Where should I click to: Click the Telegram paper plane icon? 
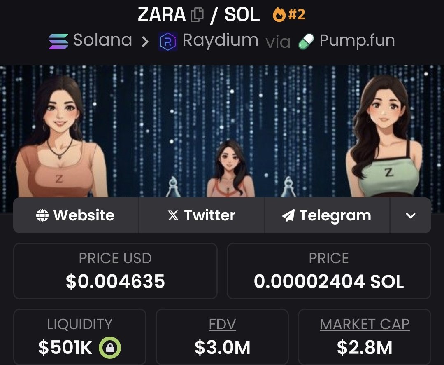pyautogui.click(x=288, y=215)
